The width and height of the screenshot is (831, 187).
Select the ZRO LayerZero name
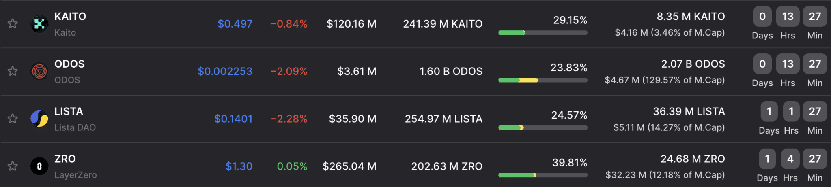[x=75, y=166]
